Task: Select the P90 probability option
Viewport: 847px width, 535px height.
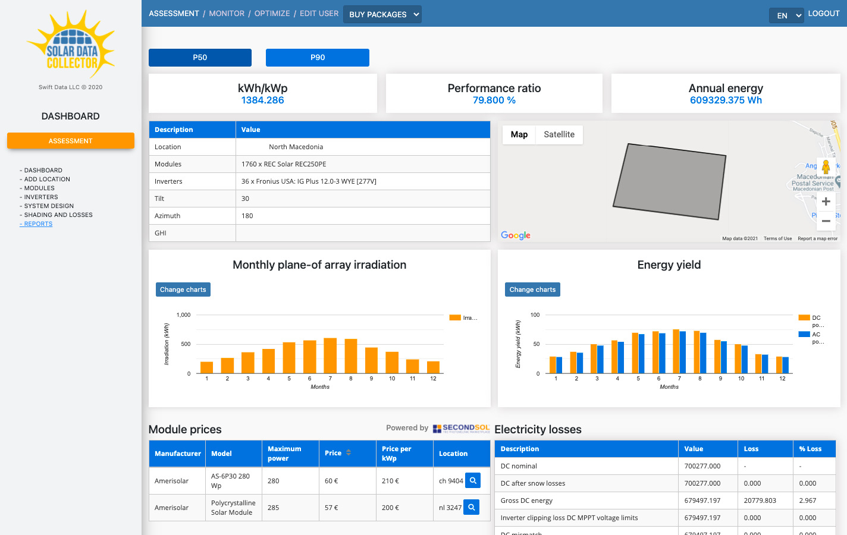Action: (x=318, y=58)
